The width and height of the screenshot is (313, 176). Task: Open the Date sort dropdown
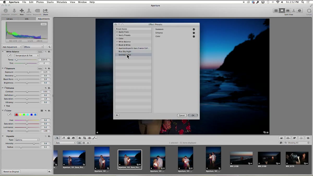coord(65,143)
